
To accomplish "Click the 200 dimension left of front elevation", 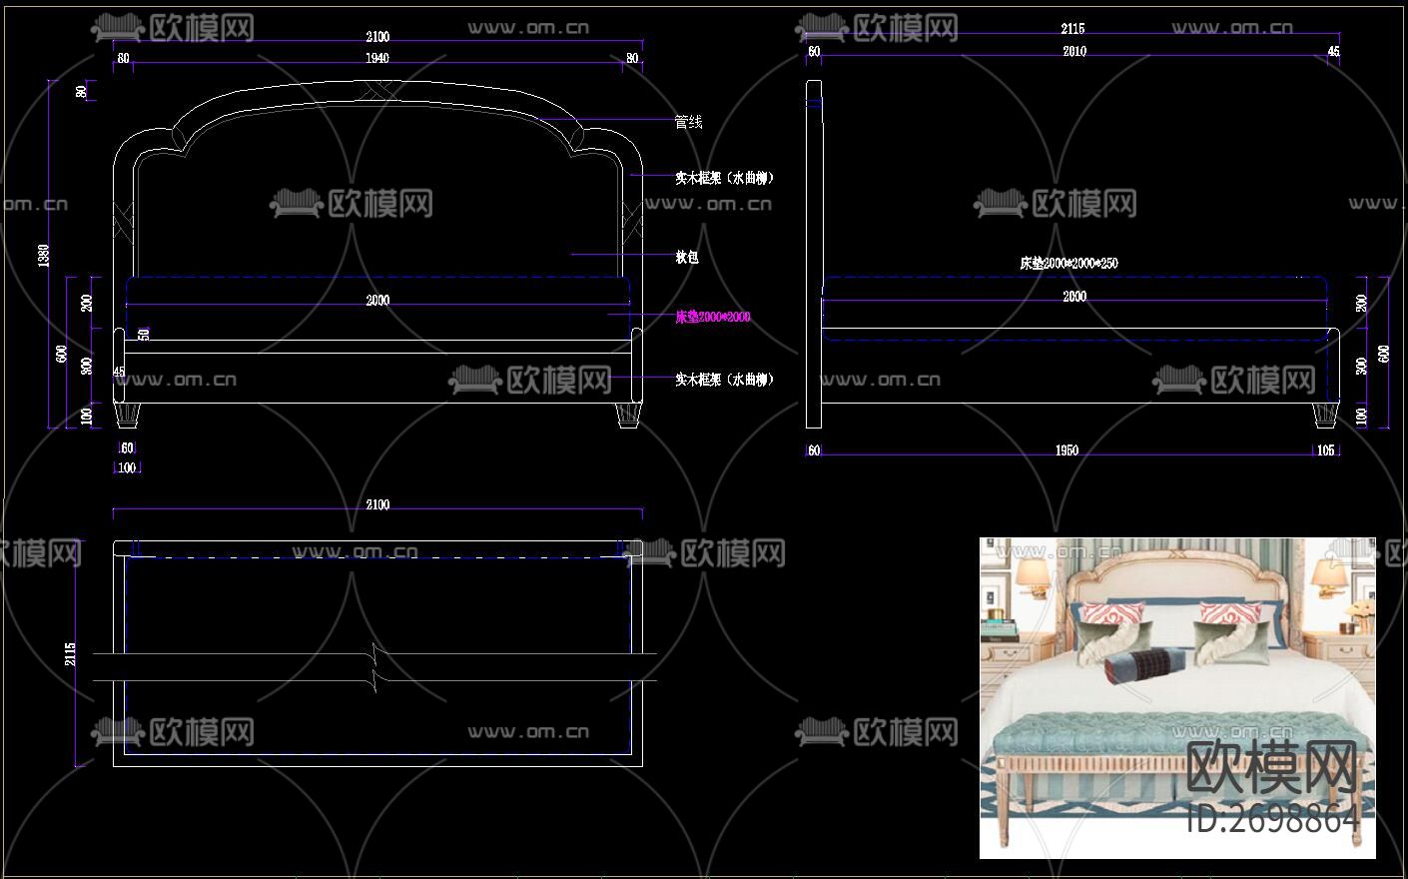I will point(87,303).
